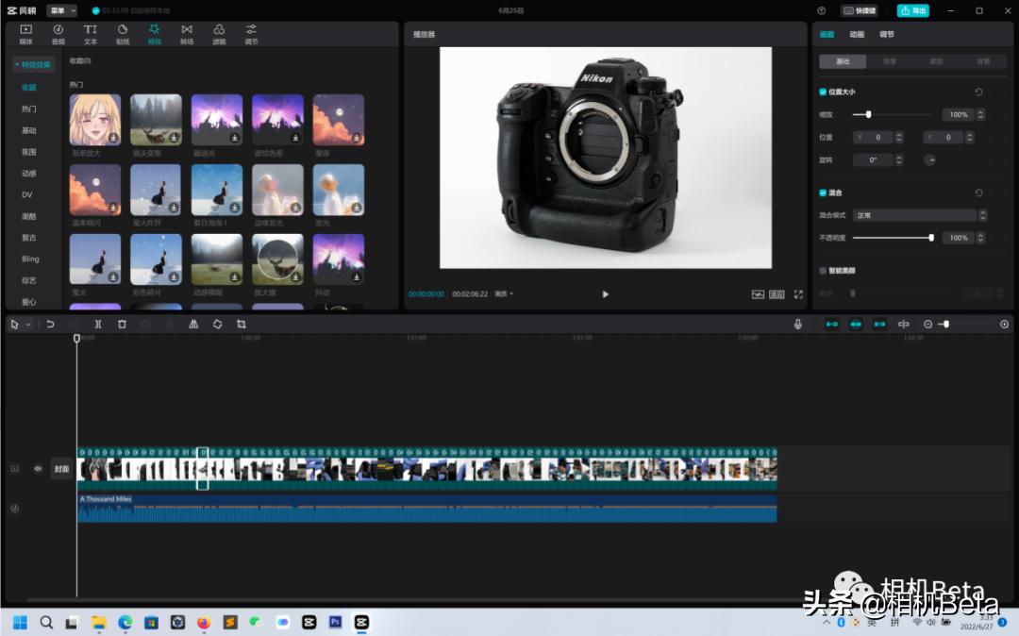The image size is (1019, 636).
Task: Click the 导出 export button
Action: 912,10
